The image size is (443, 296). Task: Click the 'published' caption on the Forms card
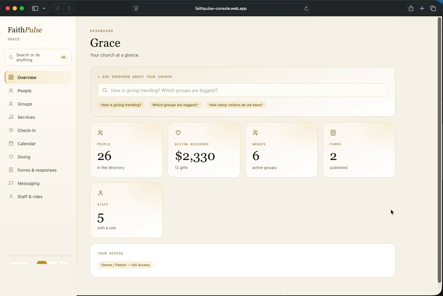[x=338, y=168]
